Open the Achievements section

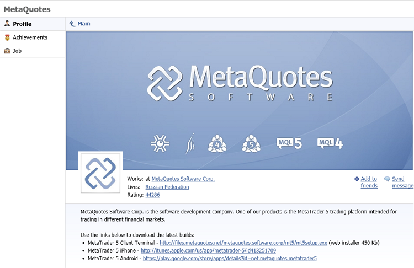(x=32, y=37)
